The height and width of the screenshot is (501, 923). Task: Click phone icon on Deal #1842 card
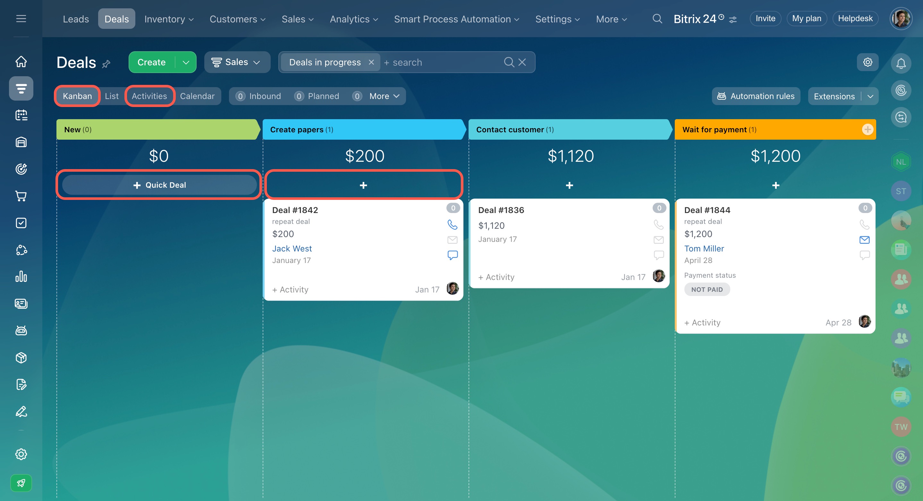(453, 225)
